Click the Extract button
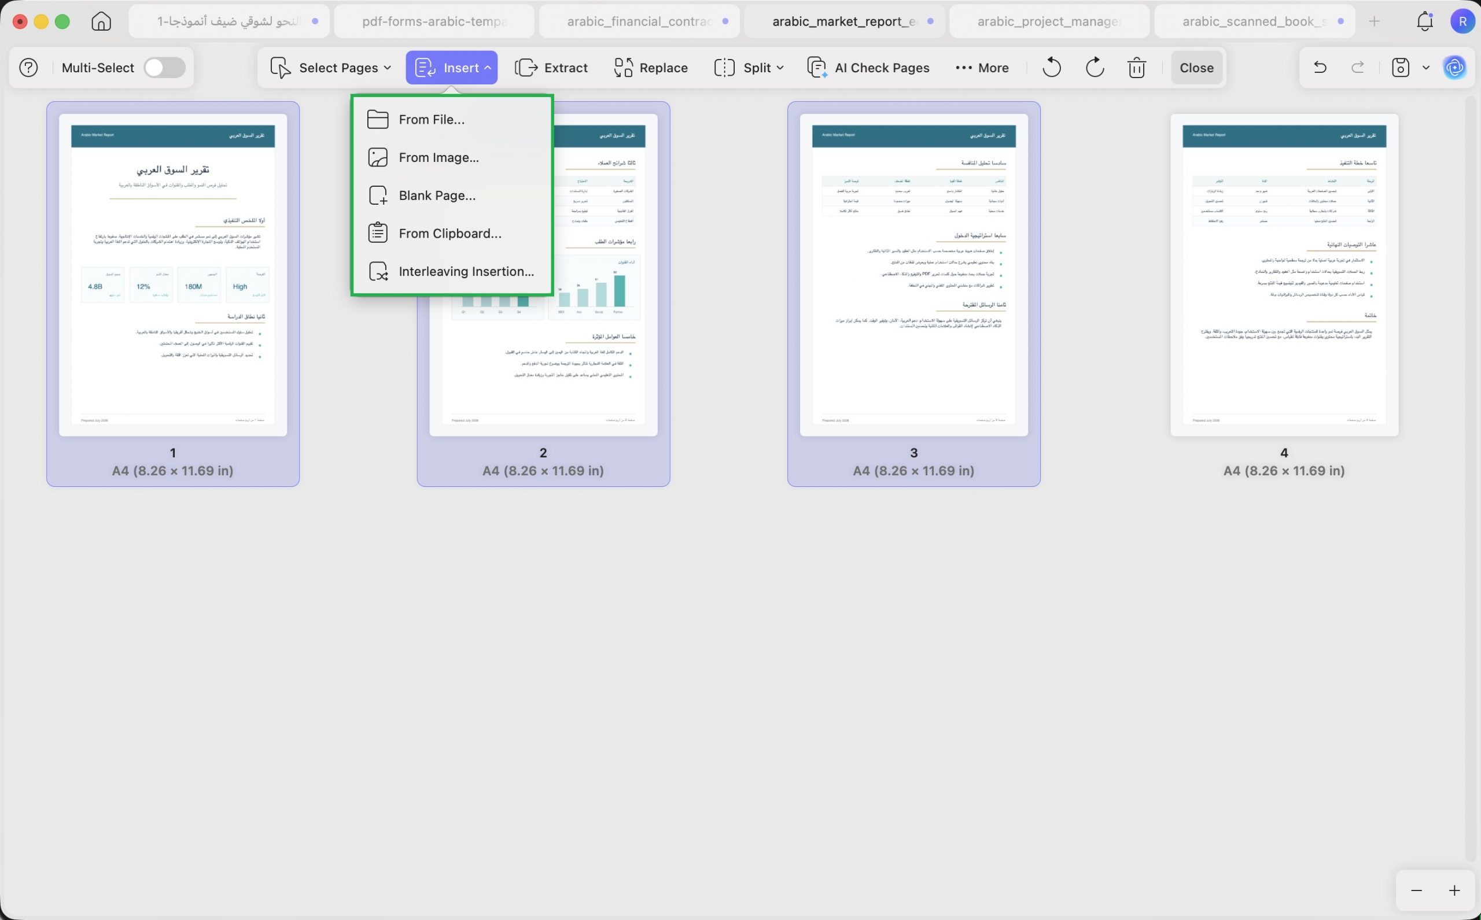 coord(551,68)
